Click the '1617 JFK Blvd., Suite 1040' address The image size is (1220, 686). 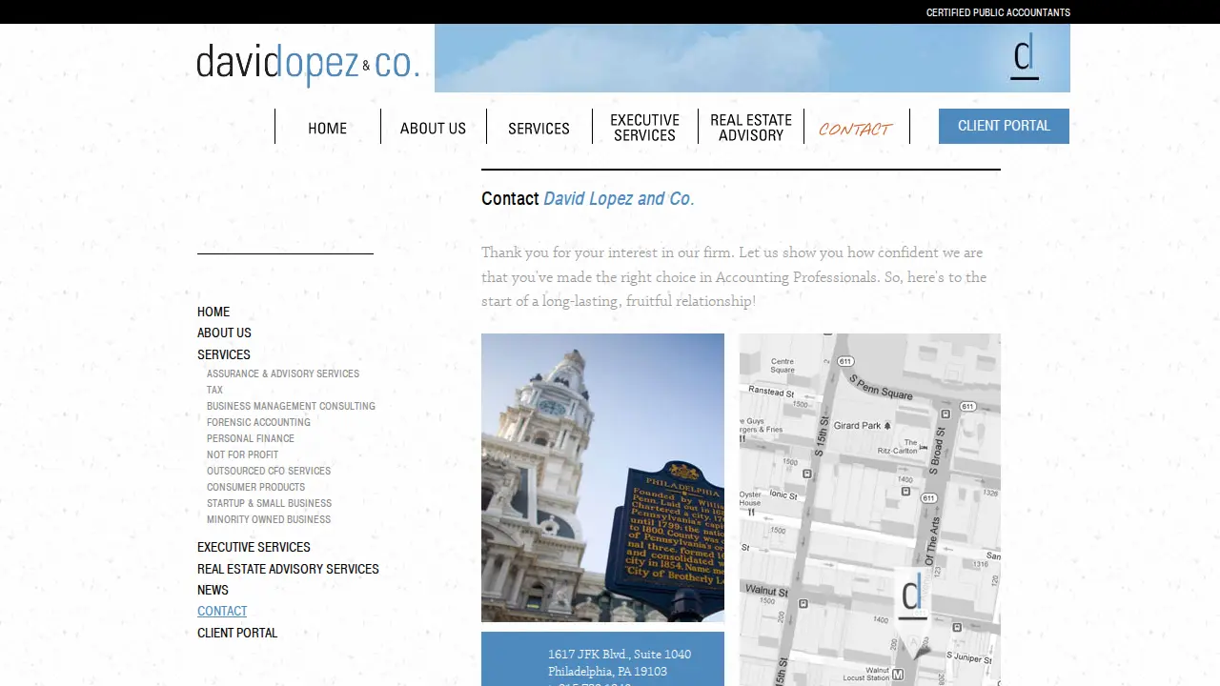620,654
